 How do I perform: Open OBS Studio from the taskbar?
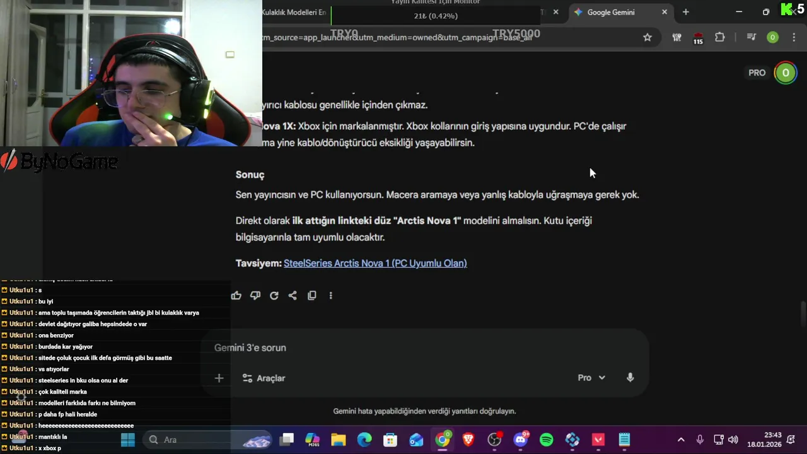pos(494,439)
